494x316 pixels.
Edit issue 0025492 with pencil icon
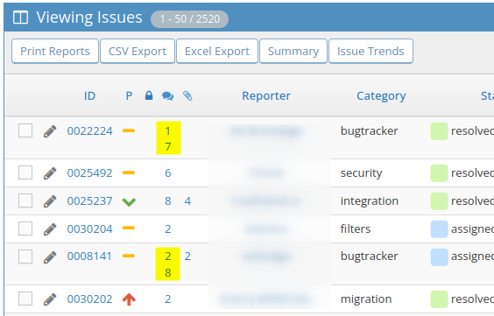click(x=50, y=173)
